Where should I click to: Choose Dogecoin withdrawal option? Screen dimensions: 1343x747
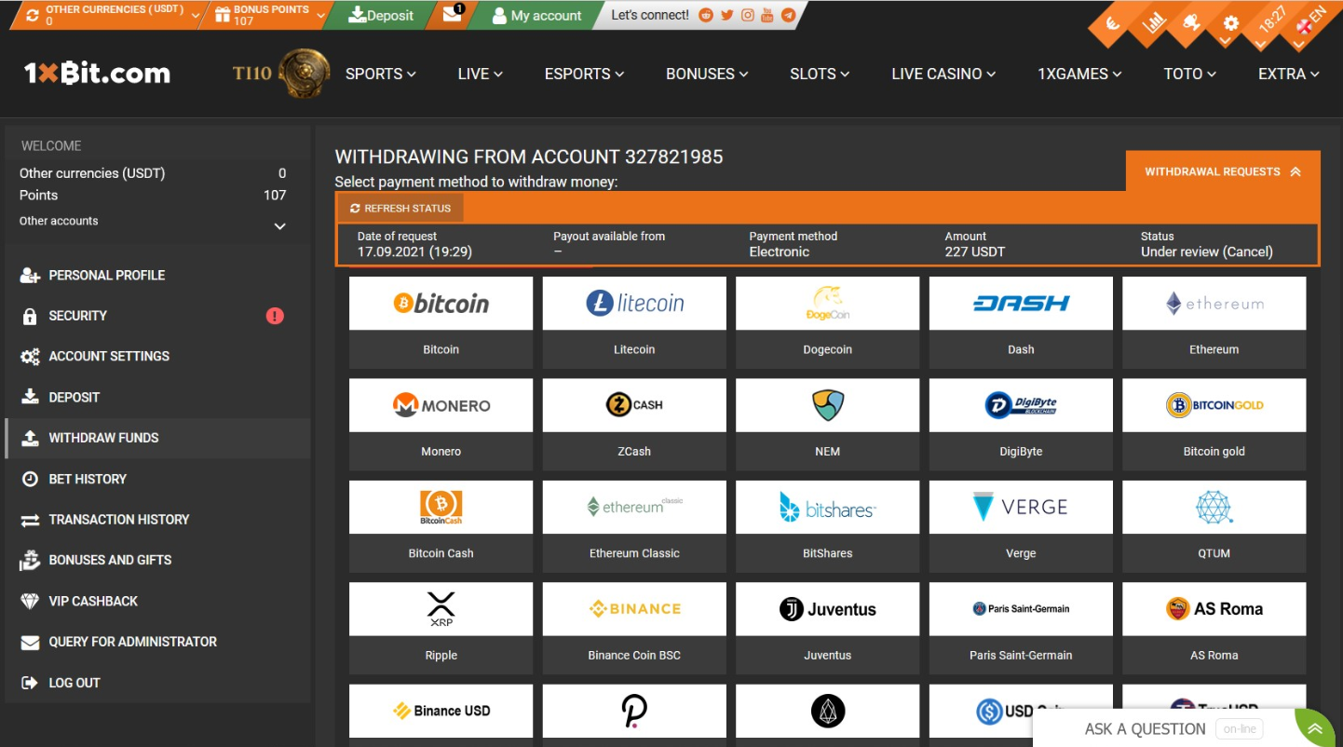coord(827,322)
